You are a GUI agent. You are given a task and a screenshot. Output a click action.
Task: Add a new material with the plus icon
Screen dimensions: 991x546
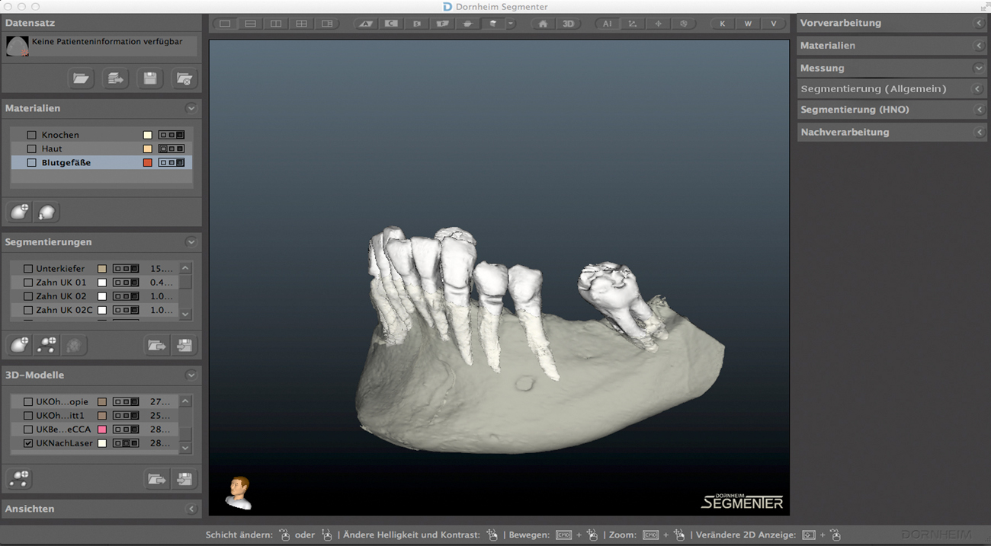20,212
